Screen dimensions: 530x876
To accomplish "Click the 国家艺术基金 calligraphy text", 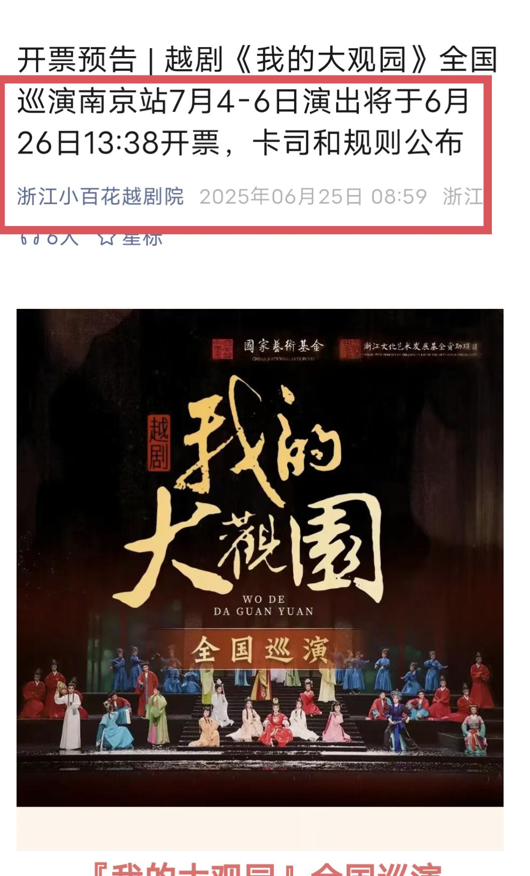I will point(284,346).
